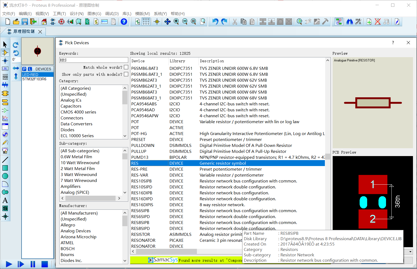This screenshot has width=417, height=269.
Task: Click the New Sheet green plus icon
Action: (x=369, y=22)
